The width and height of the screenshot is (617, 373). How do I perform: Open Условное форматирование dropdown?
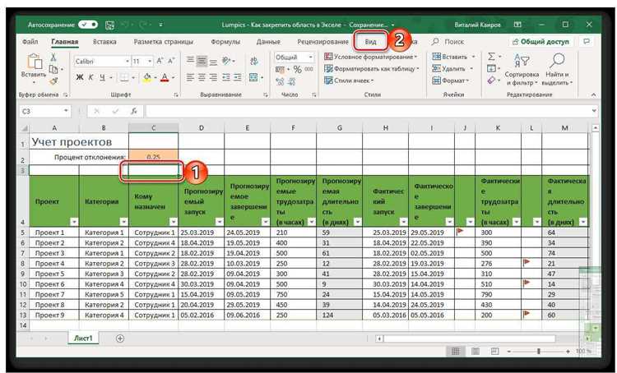pyautogui.click(x=371, y=57)
